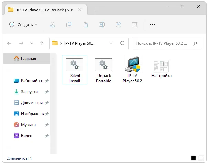Click the navigation pane scrollbar
Screen dimensions: 208x165
click(53, 95)
